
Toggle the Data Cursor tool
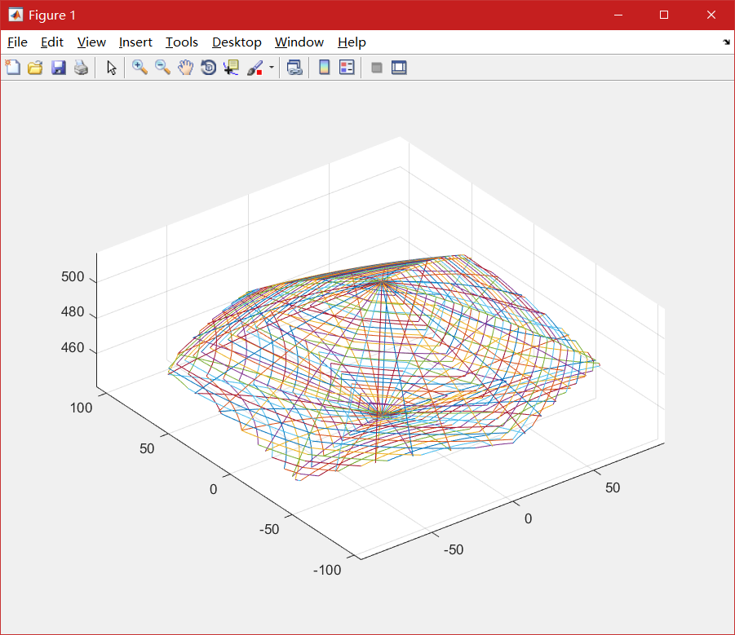coord(231,68)
